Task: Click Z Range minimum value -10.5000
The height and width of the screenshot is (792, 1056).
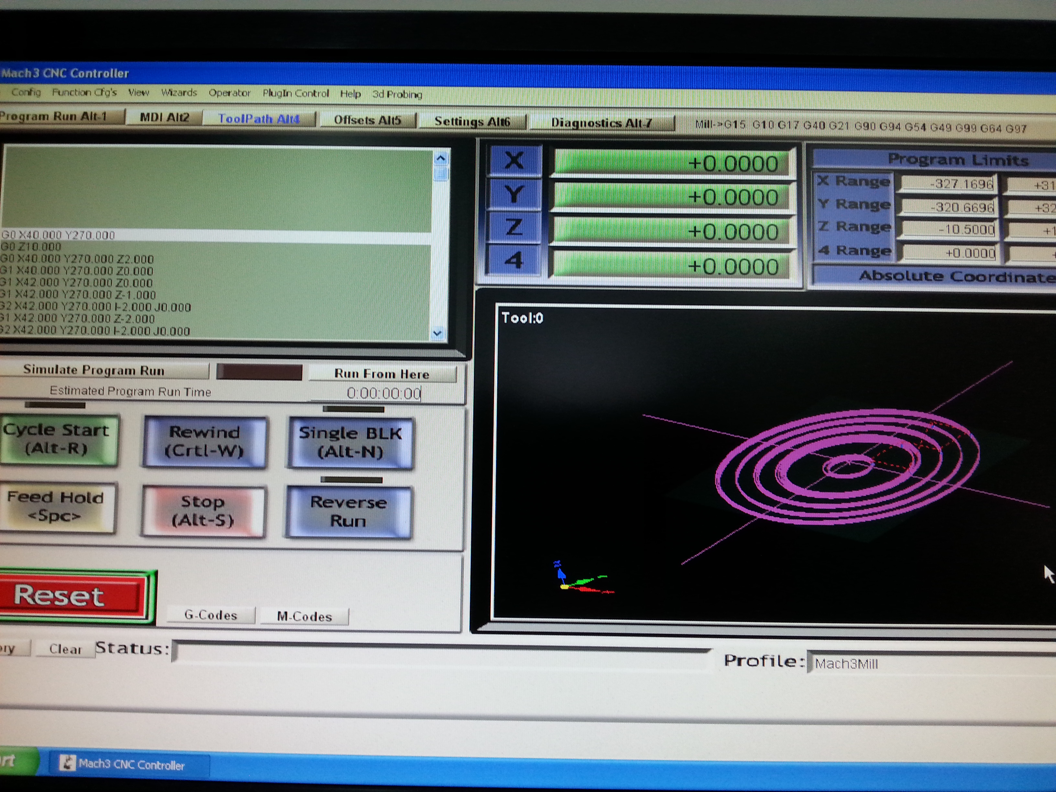Action: click(949, 229)
